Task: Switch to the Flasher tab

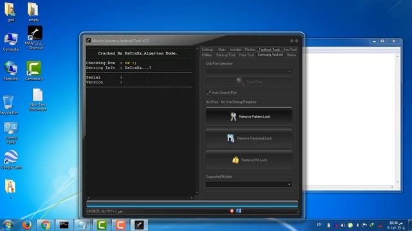Action: (250, 49)
